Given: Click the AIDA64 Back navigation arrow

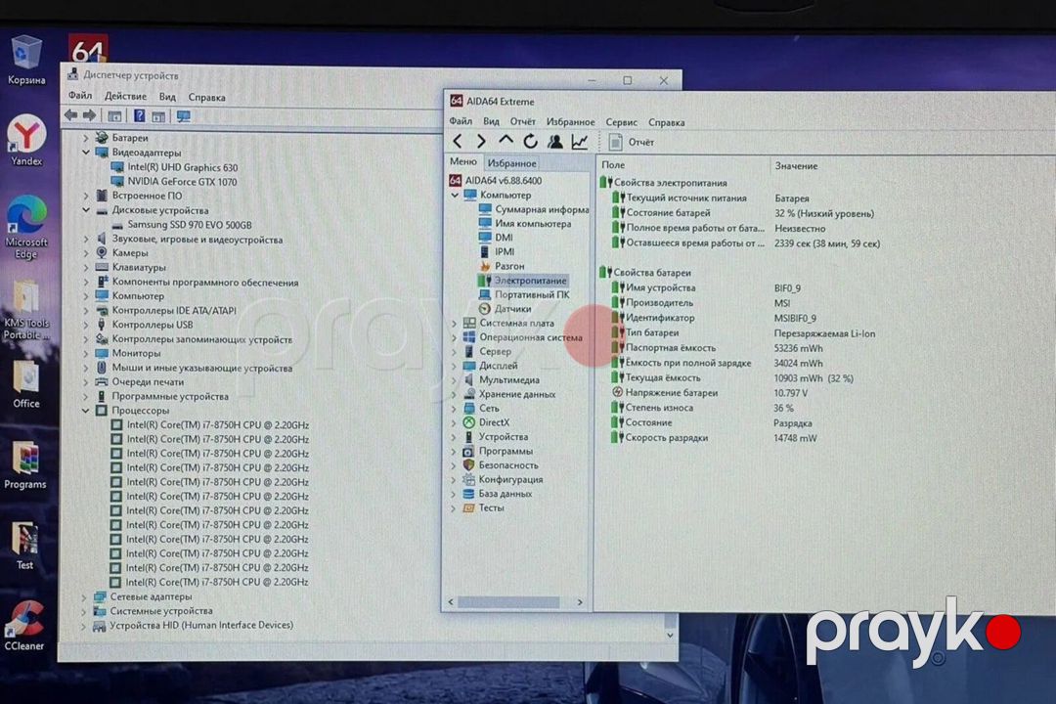Looking at the screenshot, I should point(458,142).
